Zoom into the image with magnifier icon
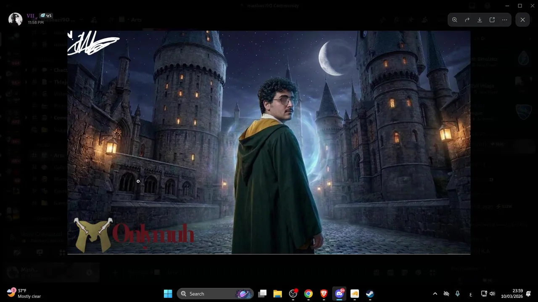This screenshot has width=538, height=302. (454, 20)
